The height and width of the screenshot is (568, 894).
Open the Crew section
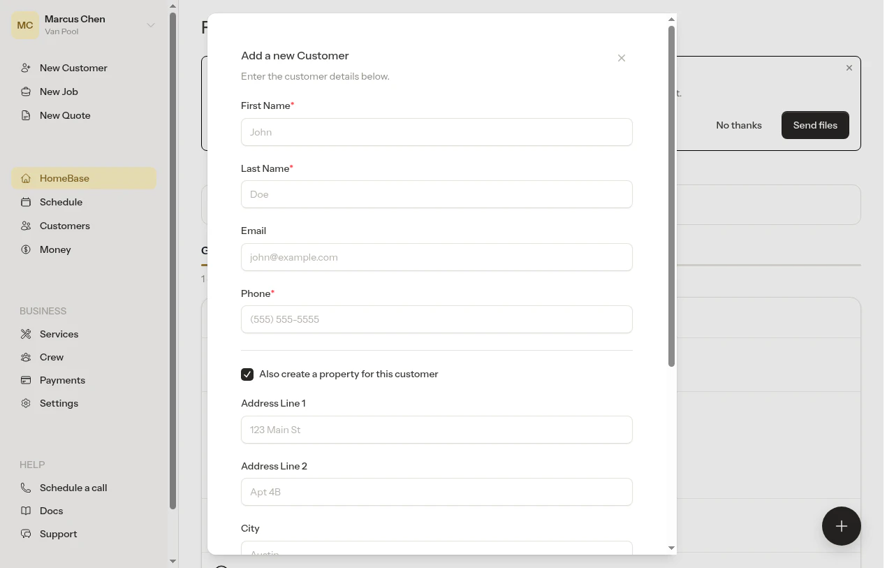point(84,357)
